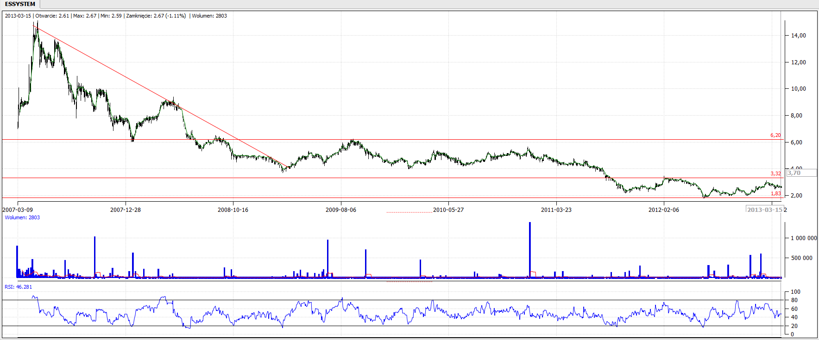Click the tallest 2011 volume spike bar
This screenshot has width=819, height=340.
click(x=530, y=250)
